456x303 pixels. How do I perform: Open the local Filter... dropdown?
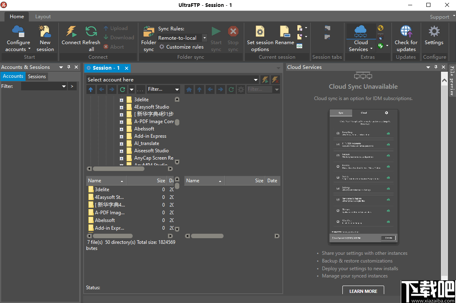(x=177, y=90)
